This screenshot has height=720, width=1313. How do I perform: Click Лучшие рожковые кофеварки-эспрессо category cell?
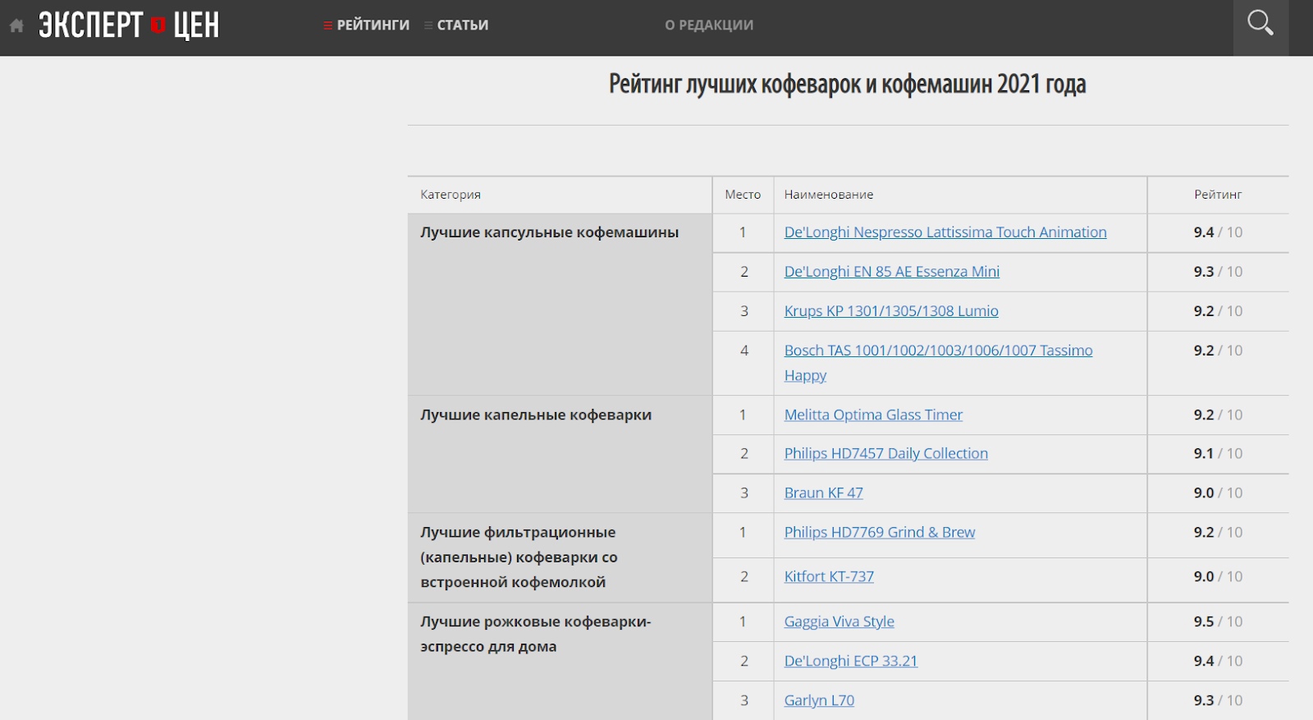[560, 661]
